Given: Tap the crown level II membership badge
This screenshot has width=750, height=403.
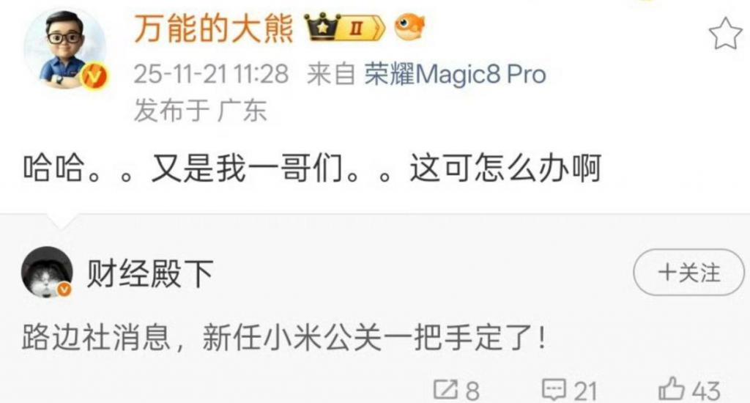Looking at the screenshot, I should [345, 27].
